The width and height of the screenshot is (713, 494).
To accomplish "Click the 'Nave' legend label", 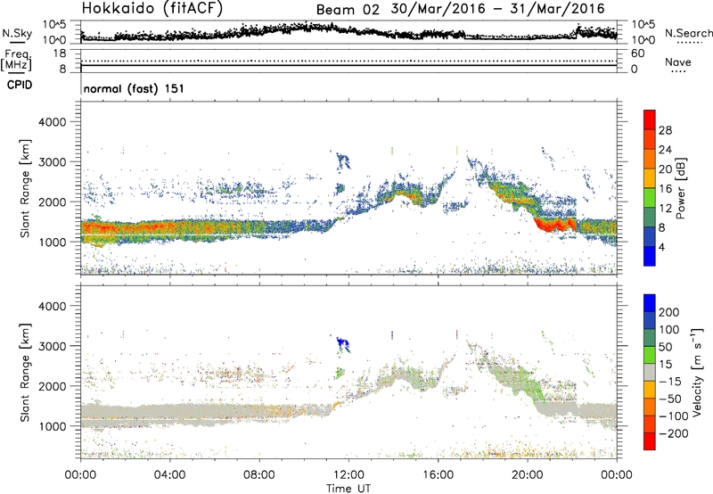I will pyautogui.click(x=678, y=62).
